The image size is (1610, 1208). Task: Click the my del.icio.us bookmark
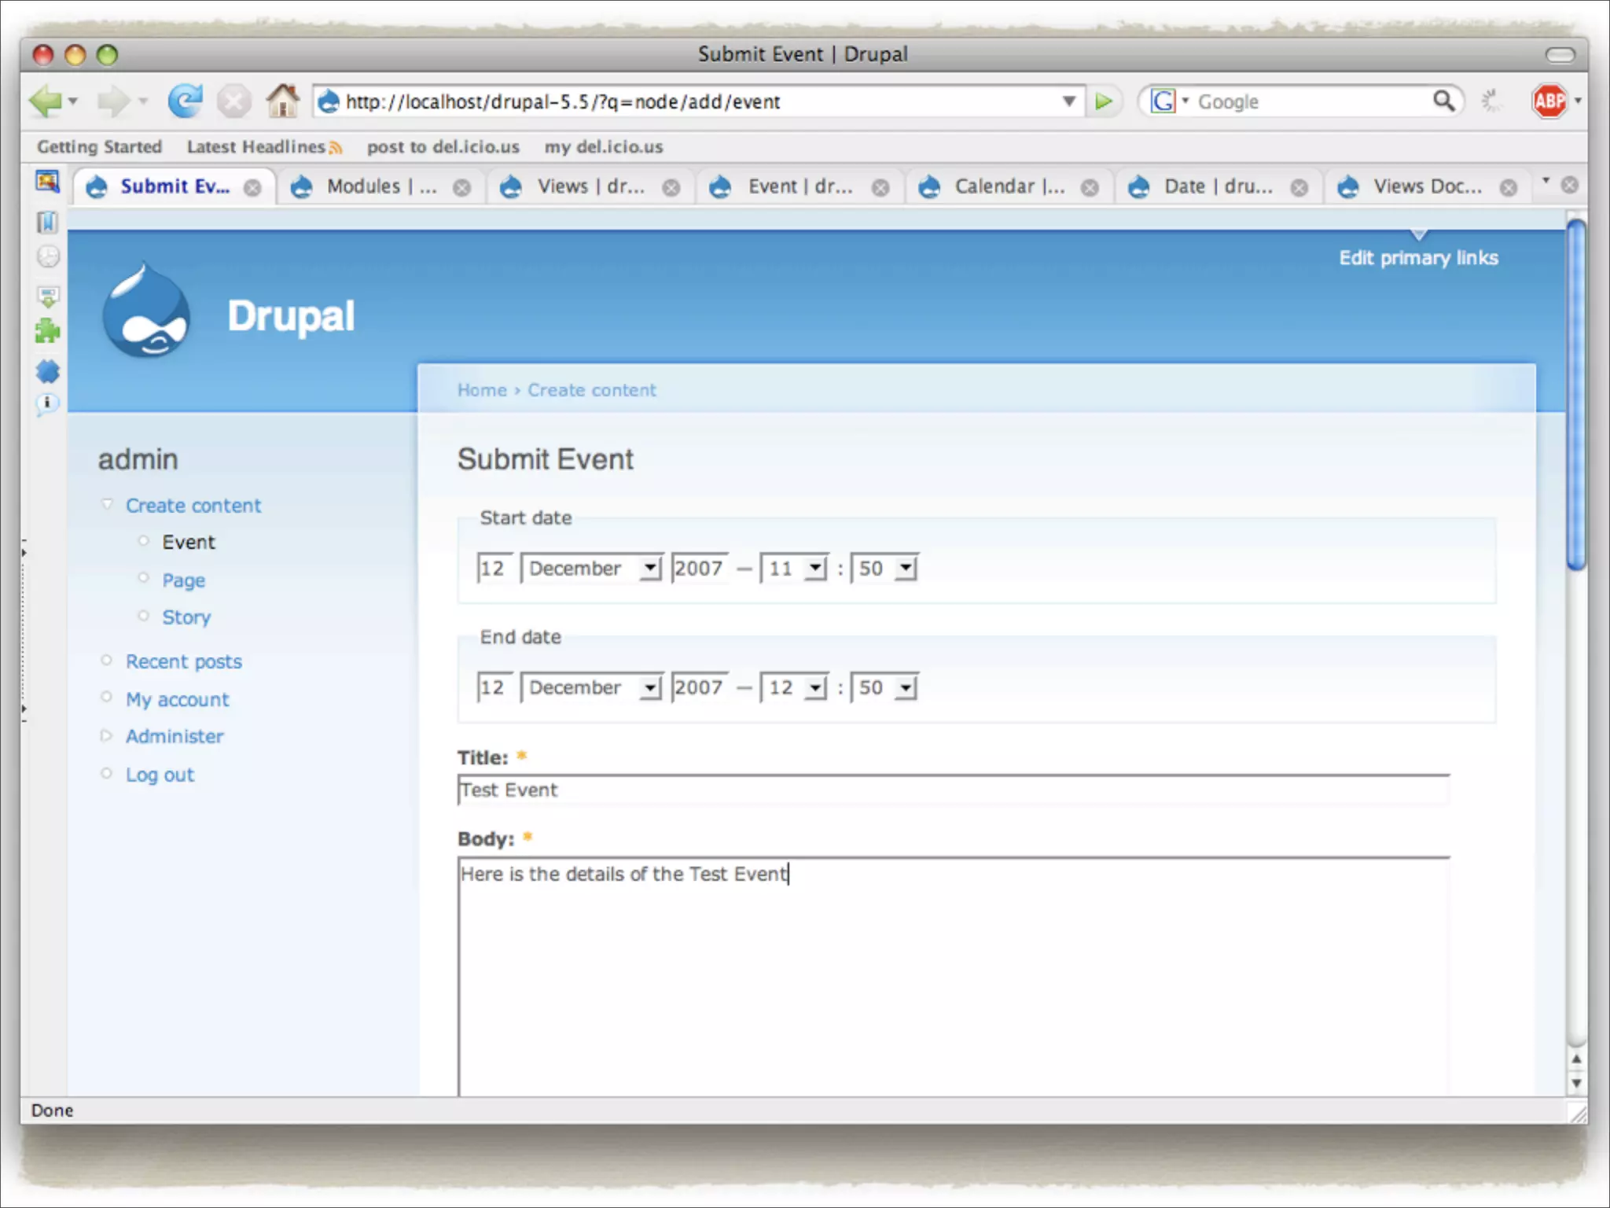tap(604, 147)
